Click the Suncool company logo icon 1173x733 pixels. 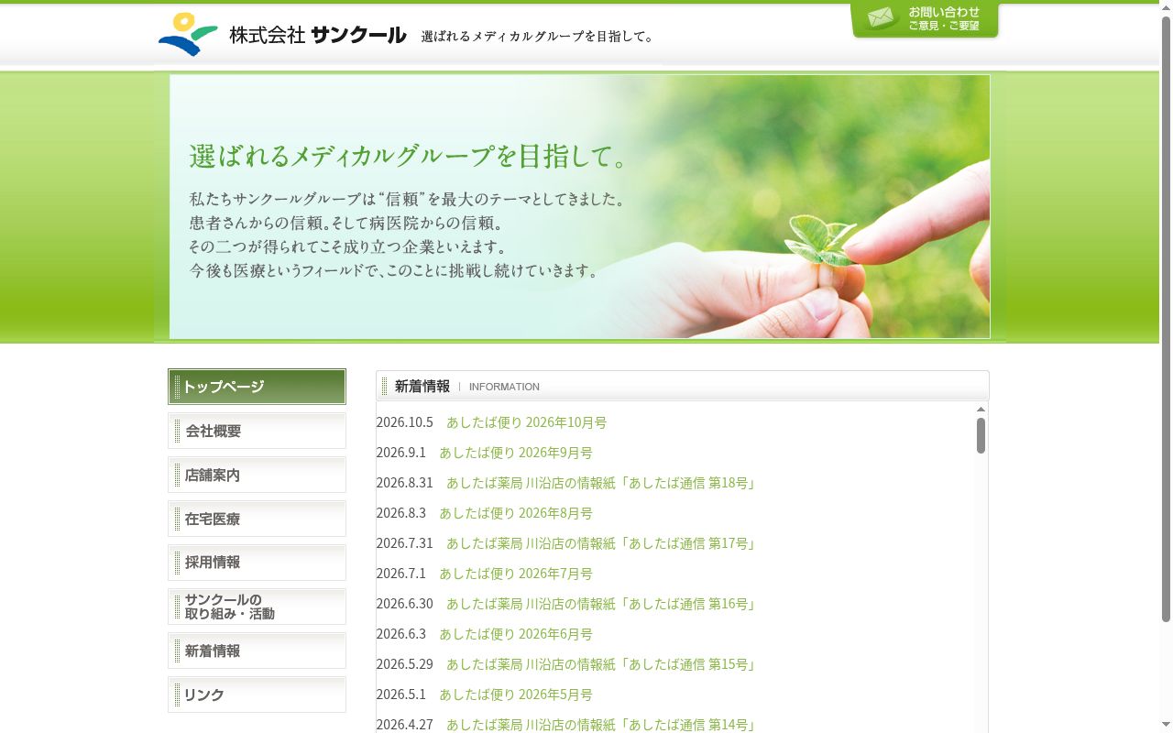pos(188,34)
